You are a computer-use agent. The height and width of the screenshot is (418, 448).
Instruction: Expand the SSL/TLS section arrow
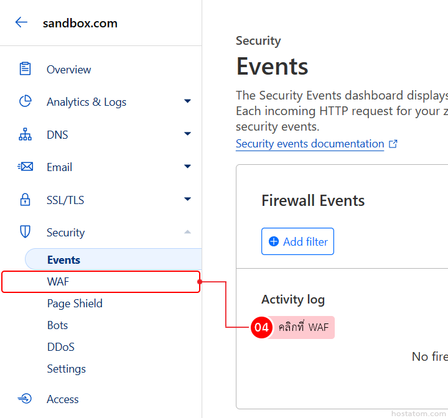pos(187,200)
